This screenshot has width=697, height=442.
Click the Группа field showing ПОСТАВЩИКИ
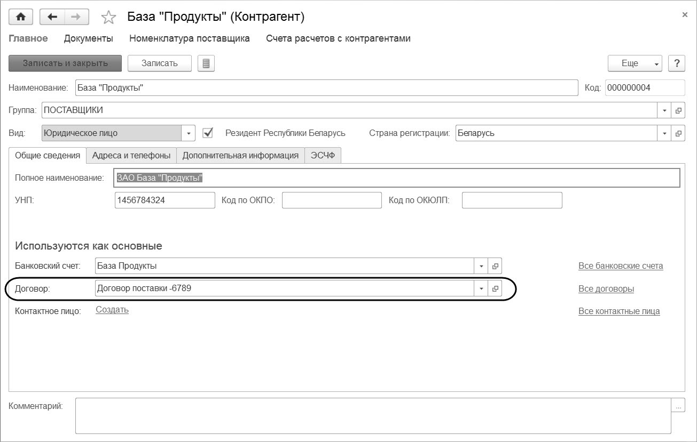[350, 110]
